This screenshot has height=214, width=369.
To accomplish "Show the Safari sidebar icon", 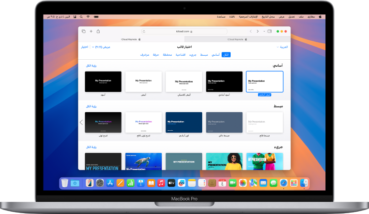I will (270, 31).
